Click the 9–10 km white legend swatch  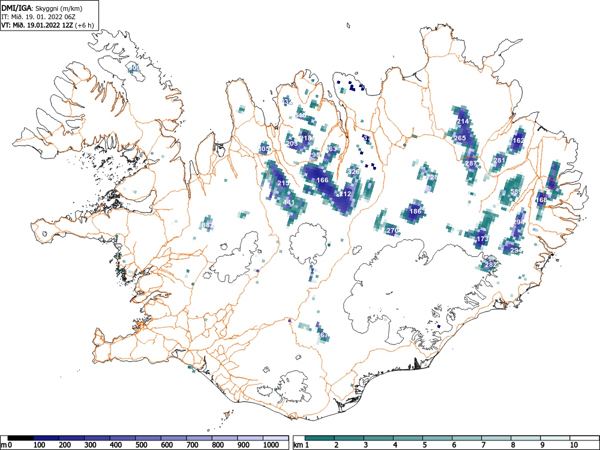tap(555, 438)
